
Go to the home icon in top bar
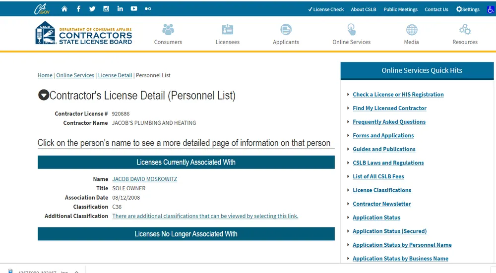point(64,9)
